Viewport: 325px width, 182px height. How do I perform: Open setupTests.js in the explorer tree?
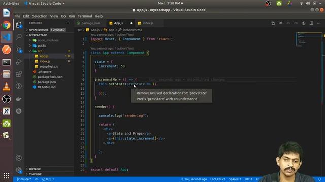click(x=49, y=66)
